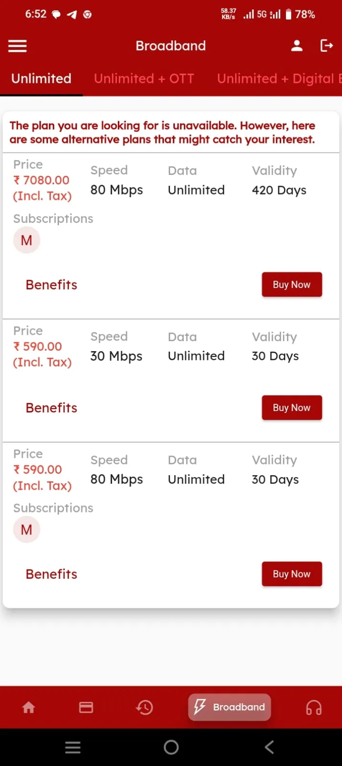
Task: Buy Now the 30 Mbps 590.00 plan
Action: (292, 408)
